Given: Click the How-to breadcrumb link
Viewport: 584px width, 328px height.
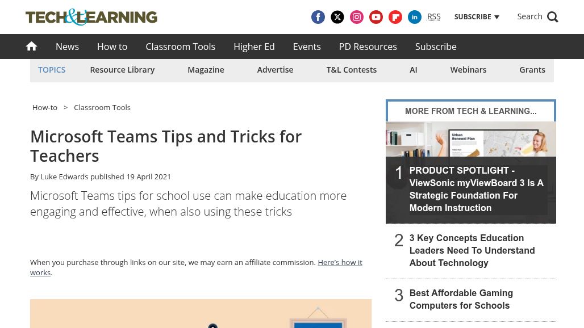Looking at the screenshot, I should 45,107.
